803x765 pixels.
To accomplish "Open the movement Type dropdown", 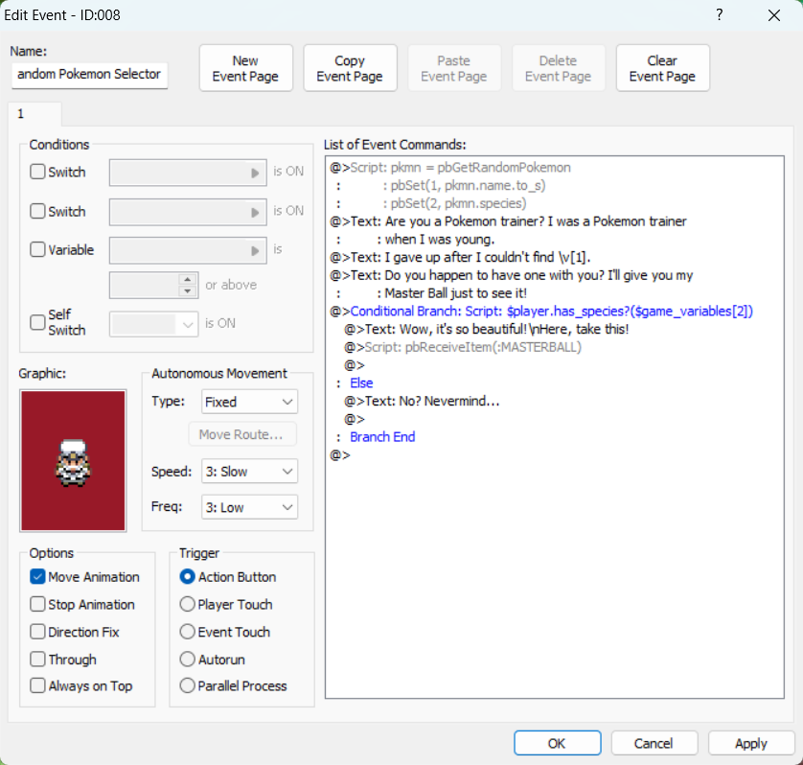I will pyautogui.click(x=249, y=402).
